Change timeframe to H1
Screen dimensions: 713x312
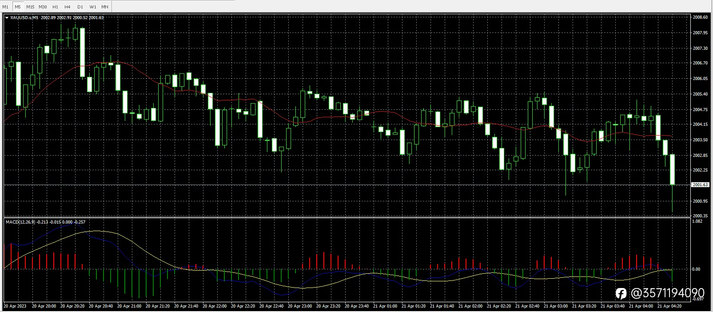tap(55, 7)
